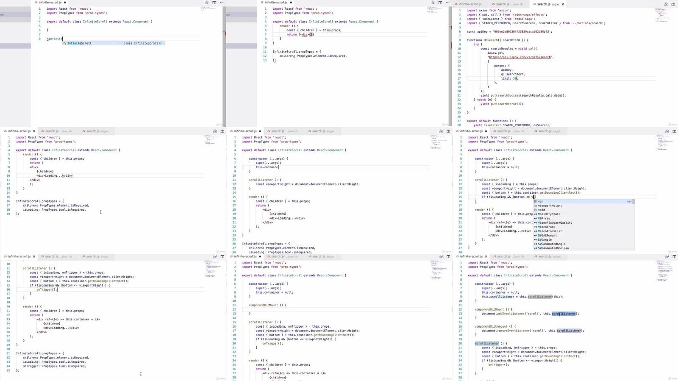Accept the InfiniteScroll class autocomplete suggestion
678x381 pixels.
pos(114,43)
